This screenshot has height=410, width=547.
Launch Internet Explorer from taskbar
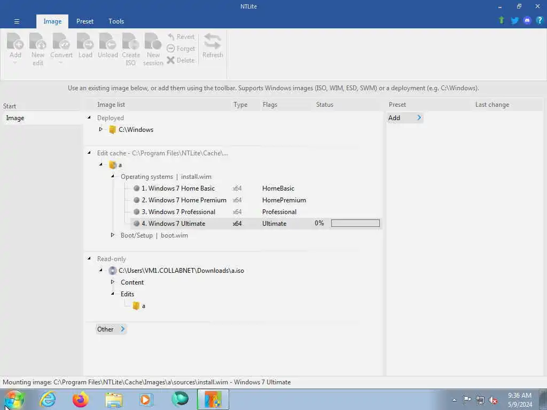(x=47, y=399)
